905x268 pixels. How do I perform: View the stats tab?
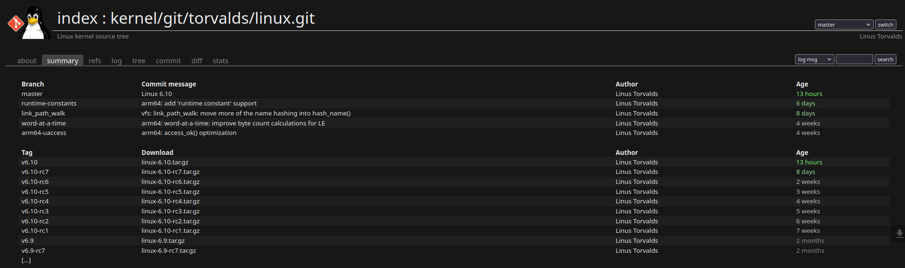tap(220, 61)
